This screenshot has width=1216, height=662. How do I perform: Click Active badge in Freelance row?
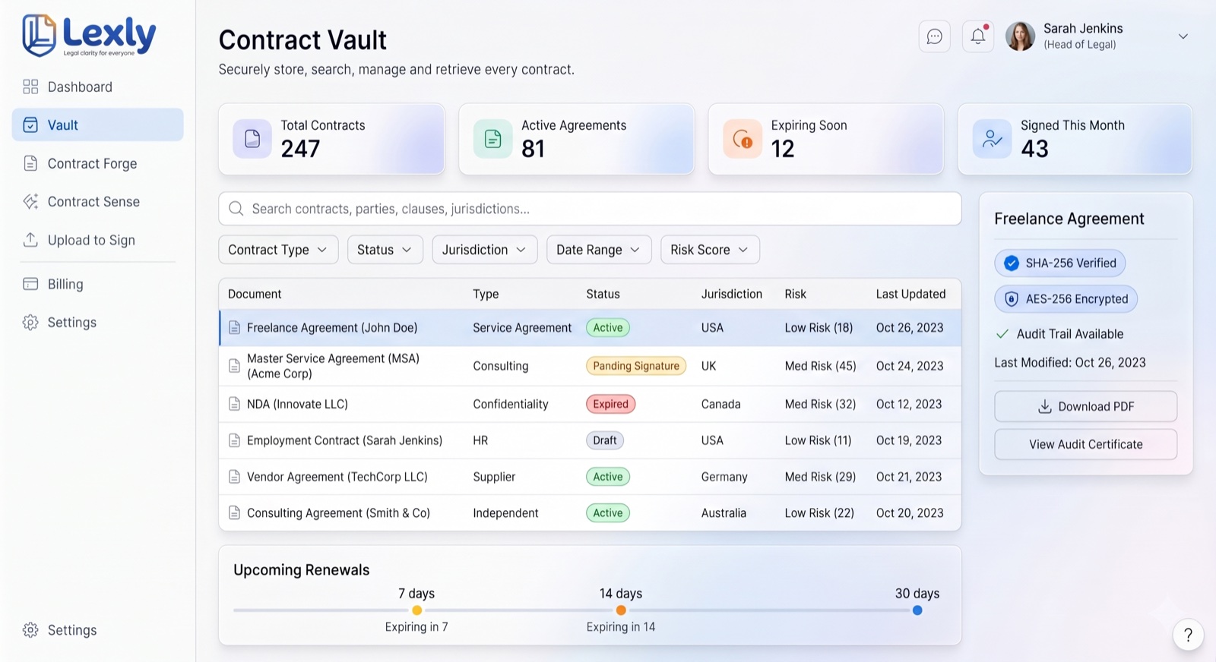(608, 328)
